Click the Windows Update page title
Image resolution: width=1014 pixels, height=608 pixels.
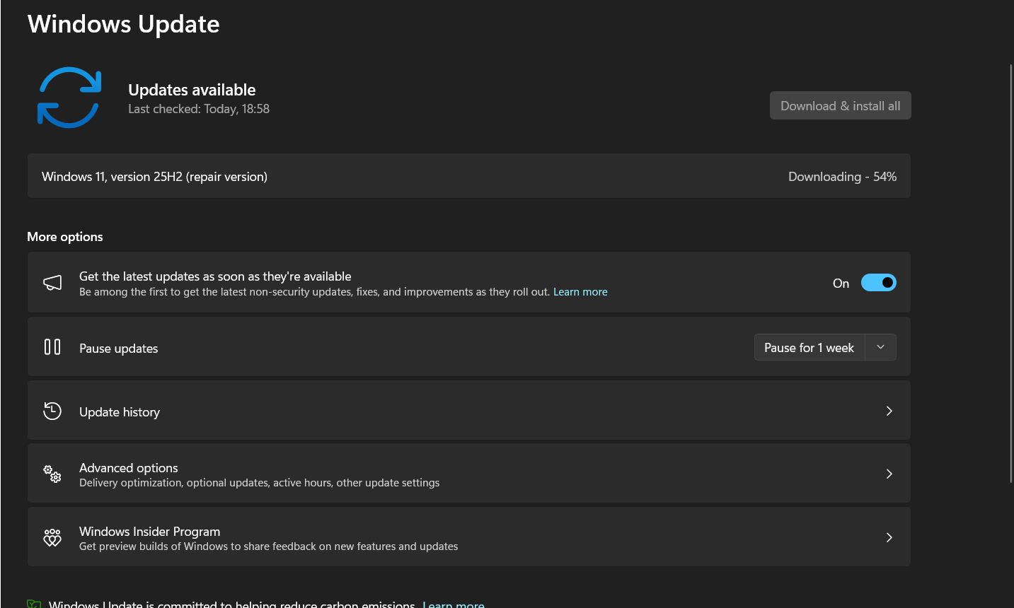click(x=124, y=24)
